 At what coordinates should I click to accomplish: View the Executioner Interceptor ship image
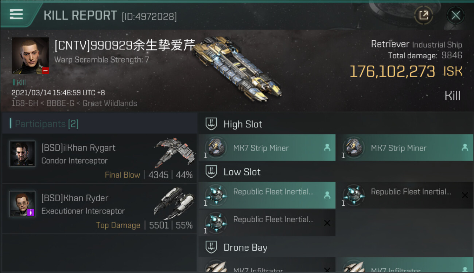[174, 203]
